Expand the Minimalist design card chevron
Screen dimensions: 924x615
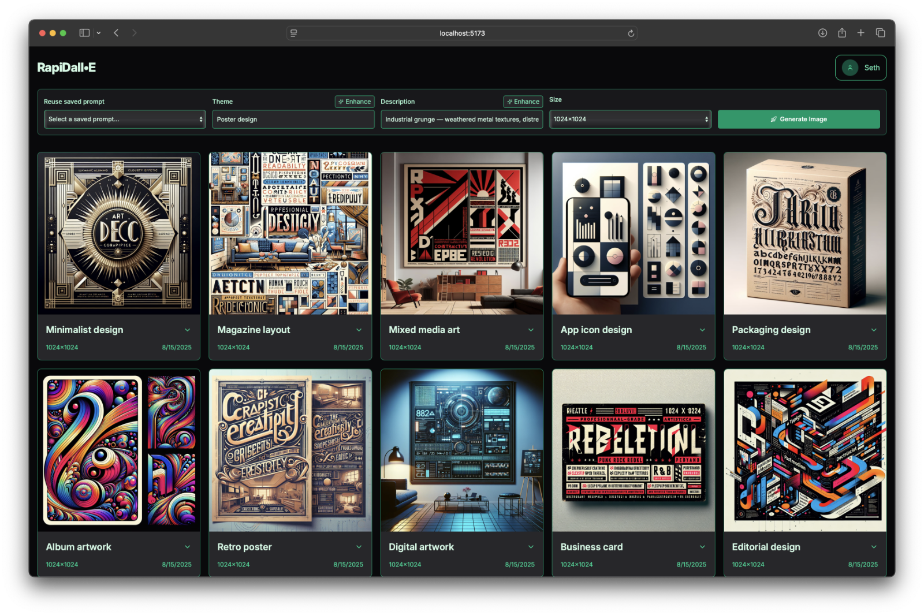click(x=188, y=330)
